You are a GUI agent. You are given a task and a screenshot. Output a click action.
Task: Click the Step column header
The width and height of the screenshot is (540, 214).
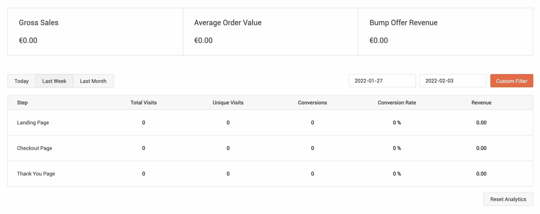[22, 103]
